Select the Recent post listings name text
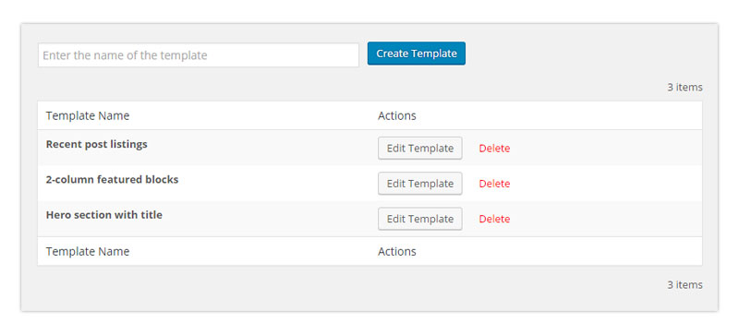739x335 pixels. click(97, 144)
